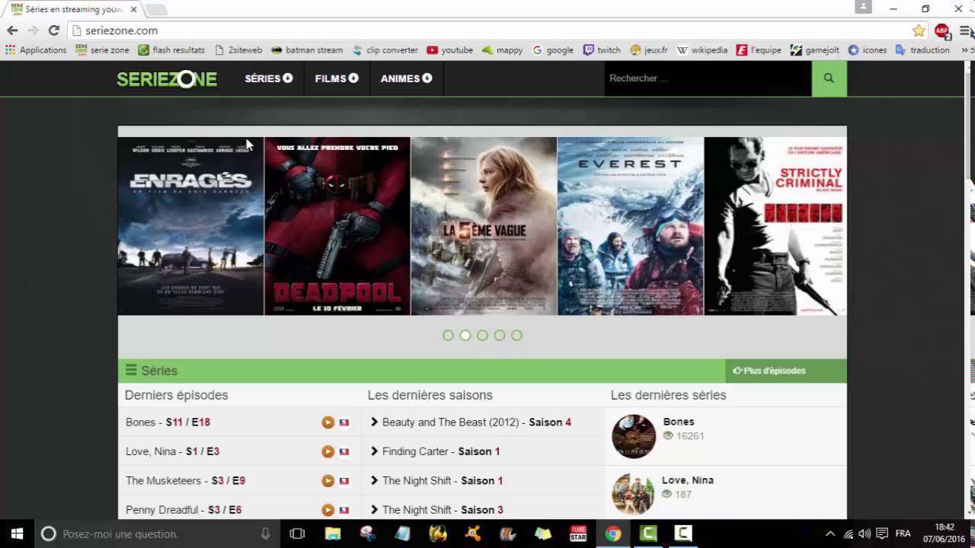Open the Tube Star taskbar app
Viewport: 975px width, 548px height.
click(578, 534)
